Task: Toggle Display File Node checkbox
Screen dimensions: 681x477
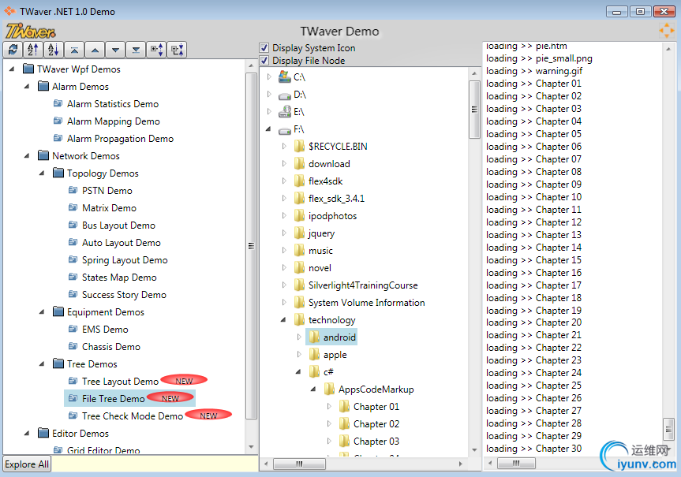Action: 264,61
